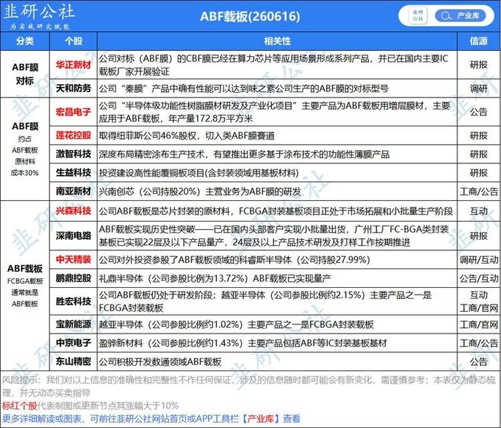Click the stock name 激智科技

73,154
